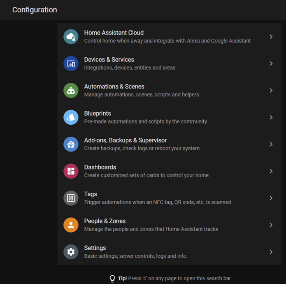Click the lightbulb Tip icon
The width and height of the screenshot is (286, 284).
[x=112, y=279]
